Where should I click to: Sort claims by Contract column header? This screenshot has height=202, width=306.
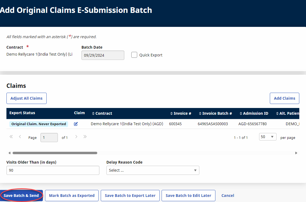click(102, 113)
